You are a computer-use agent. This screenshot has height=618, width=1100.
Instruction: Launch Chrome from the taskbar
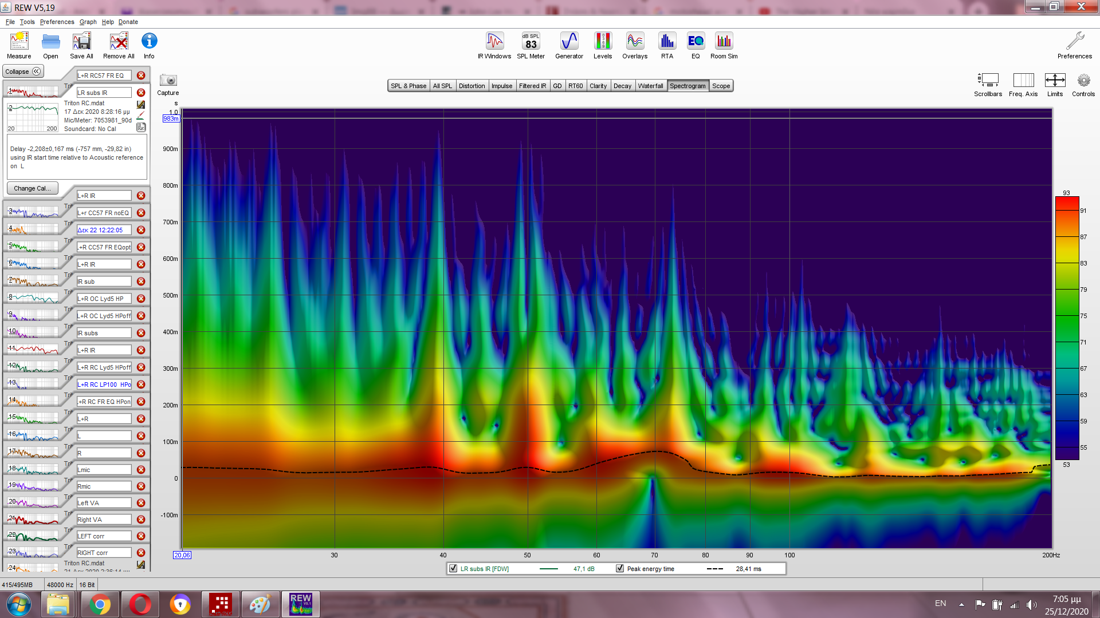(x=100, y=604)
